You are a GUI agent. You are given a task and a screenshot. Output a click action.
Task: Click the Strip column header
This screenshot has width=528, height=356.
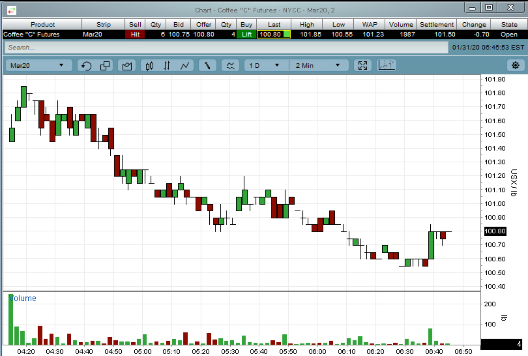click(103, 24)
